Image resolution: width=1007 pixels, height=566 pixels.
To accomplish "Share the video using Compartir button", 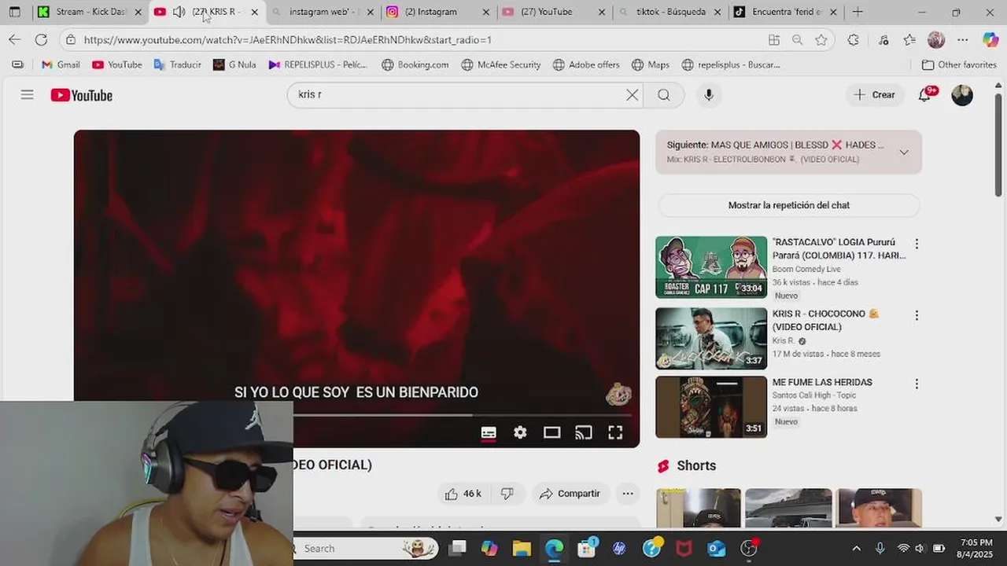I will click(570, 494).
